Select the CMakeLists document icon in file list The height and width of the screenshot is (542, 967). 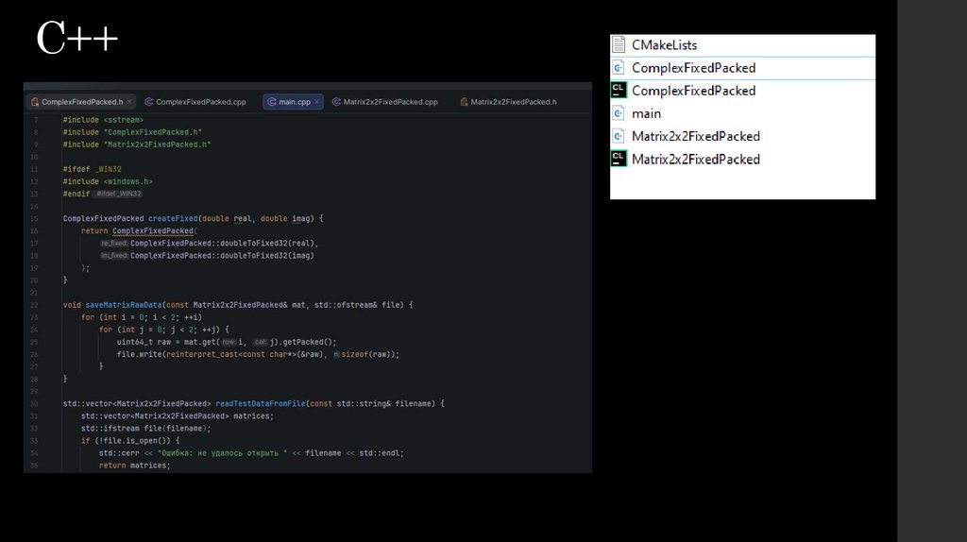coord(619,44)
